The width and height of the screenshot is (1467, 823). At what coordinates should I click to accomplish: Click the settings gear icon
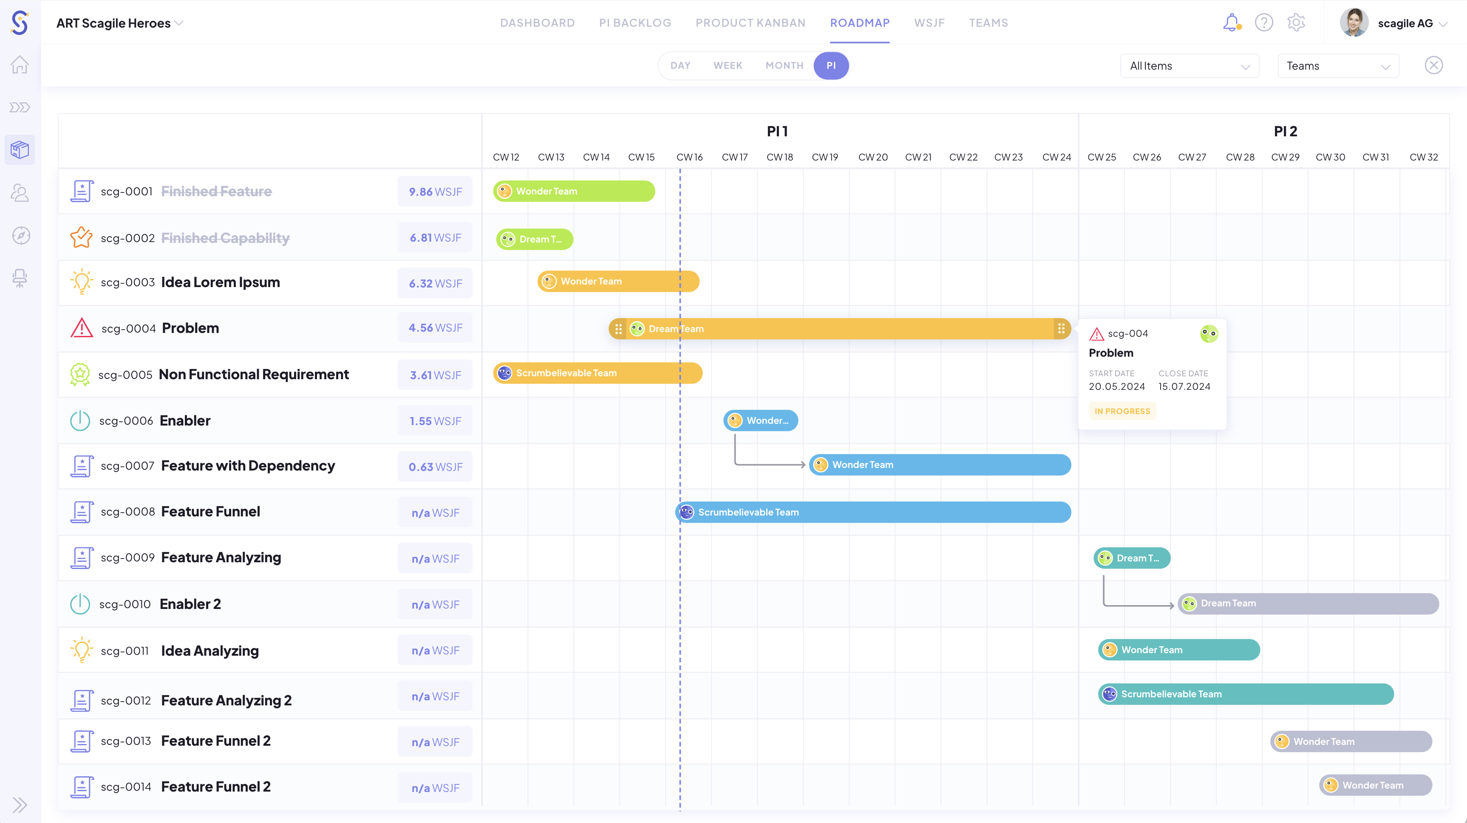[x=1296, y=22]
